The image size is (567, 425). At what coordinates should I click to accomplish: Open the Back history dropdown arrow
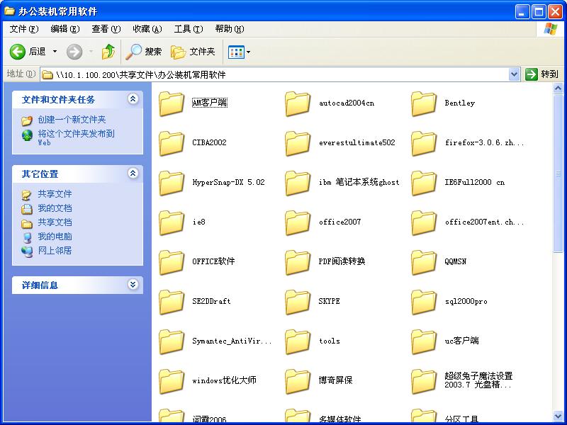coord(55,52)
